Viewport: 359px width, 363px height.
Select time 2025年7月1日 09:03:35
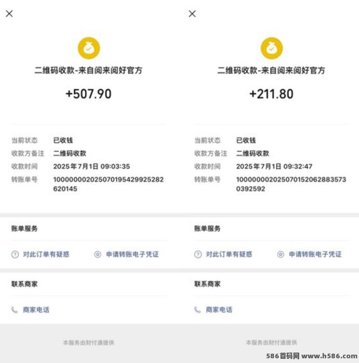point(92,166)
